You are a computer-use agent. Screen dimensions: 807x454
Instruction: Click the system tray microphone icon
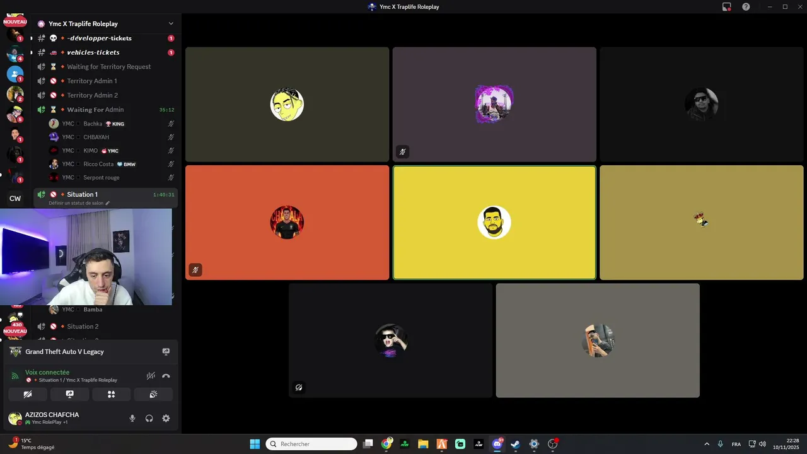720,444
